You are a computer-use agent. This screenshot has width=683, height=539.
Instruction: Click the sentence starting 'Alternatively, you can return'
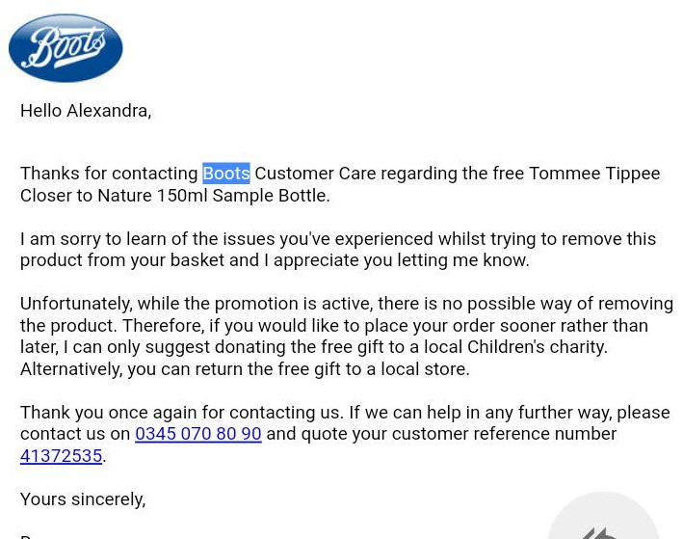tap(245, 369)
